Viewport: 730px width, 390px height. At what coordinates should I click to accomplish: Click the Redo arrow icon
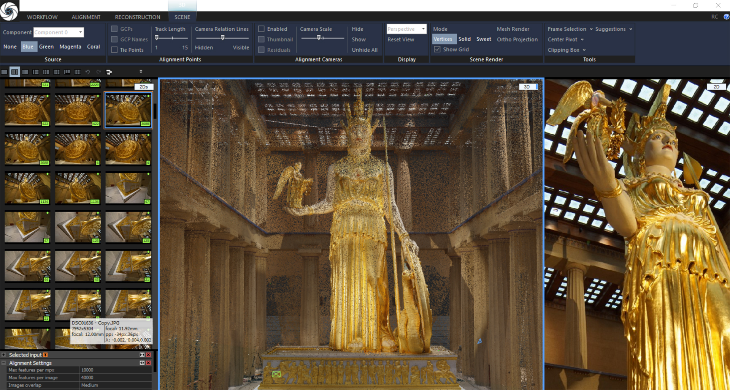click(x=98, y=72)
